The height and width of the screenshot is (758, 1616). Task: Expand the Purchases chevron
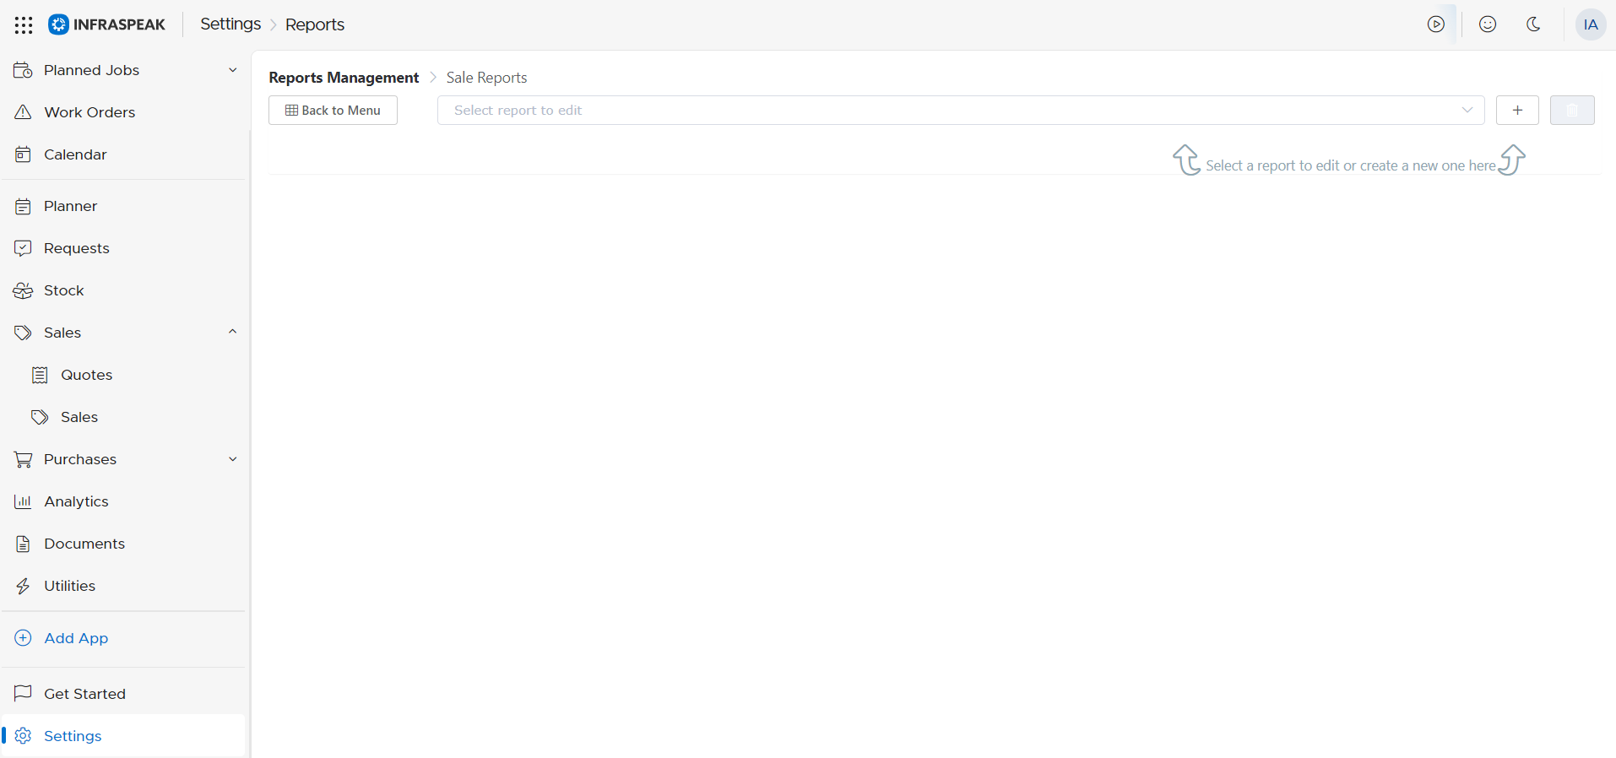pyautogui.click(x=233, y=459)
